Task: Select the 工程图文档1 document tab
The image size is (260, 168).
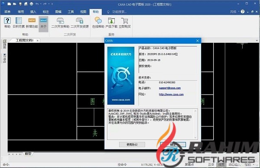Action: [24, 41]
